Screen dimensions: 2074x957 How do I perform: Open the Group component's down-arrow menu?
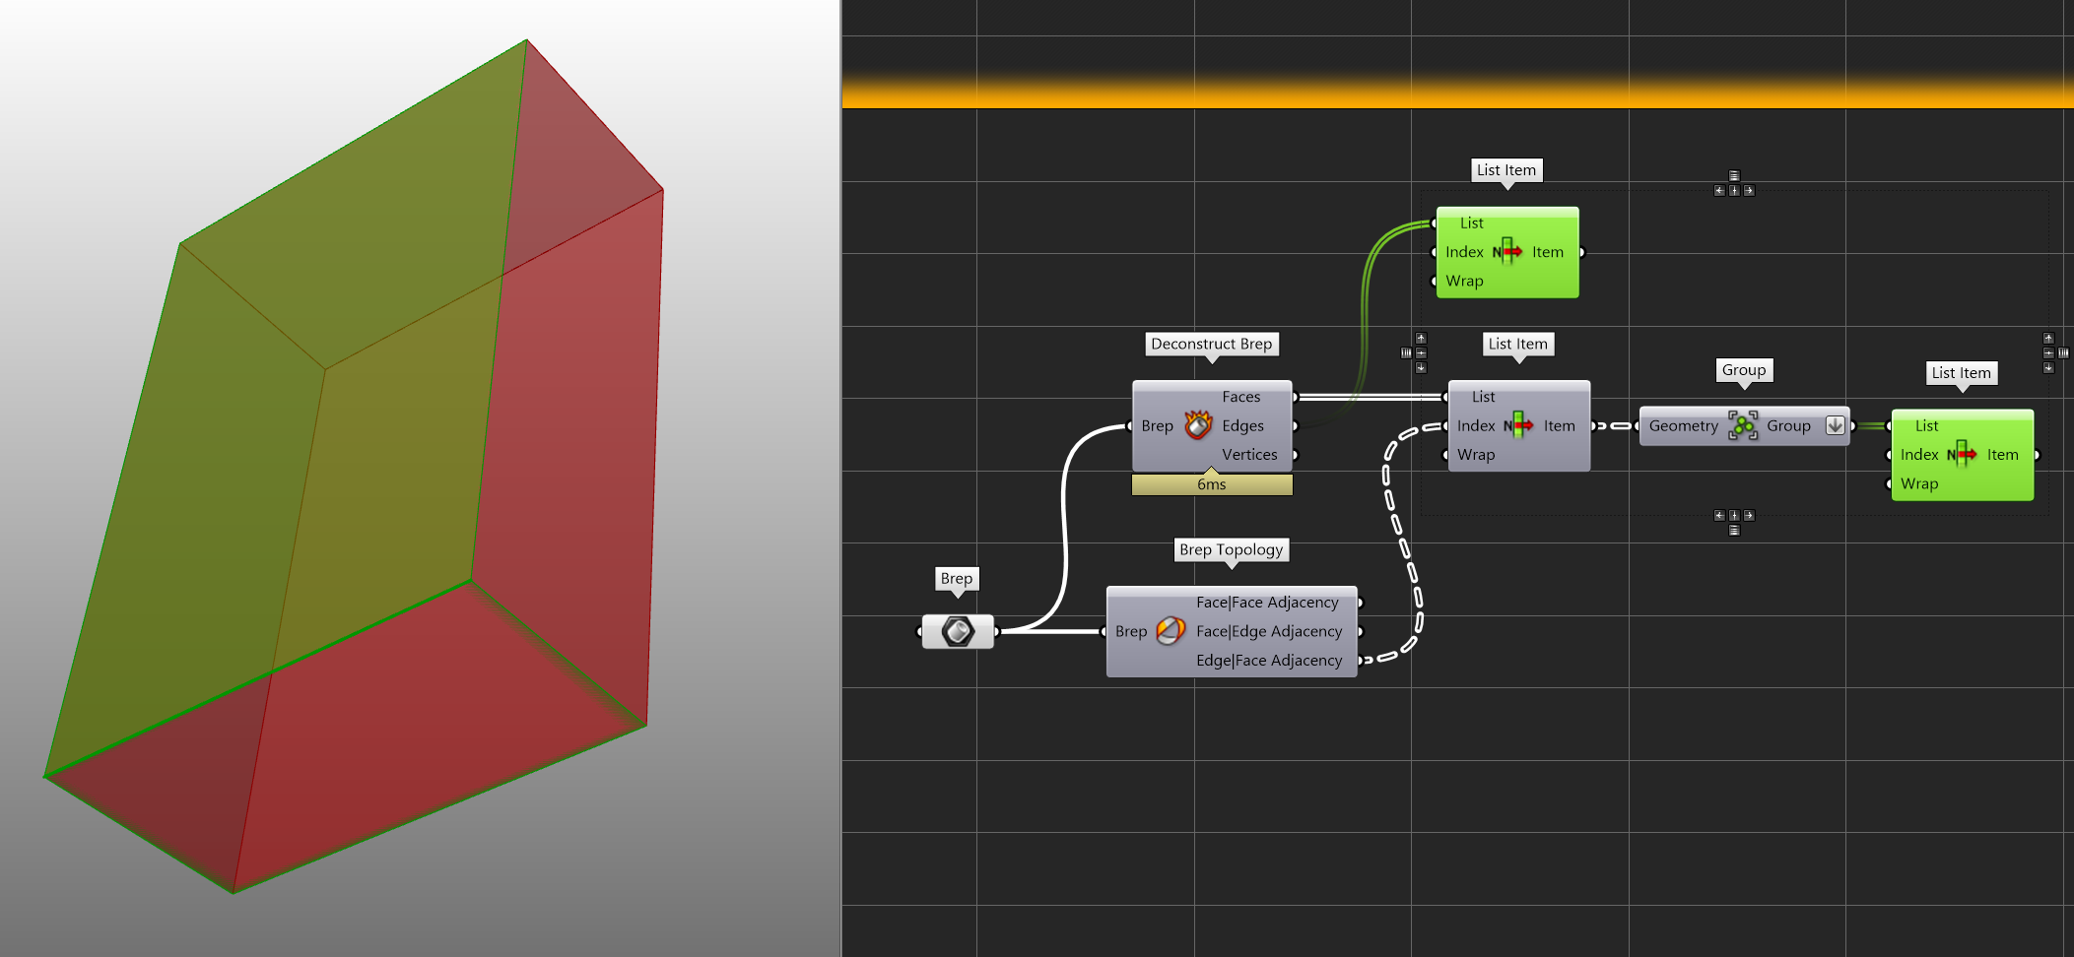tap(1835, 425)
